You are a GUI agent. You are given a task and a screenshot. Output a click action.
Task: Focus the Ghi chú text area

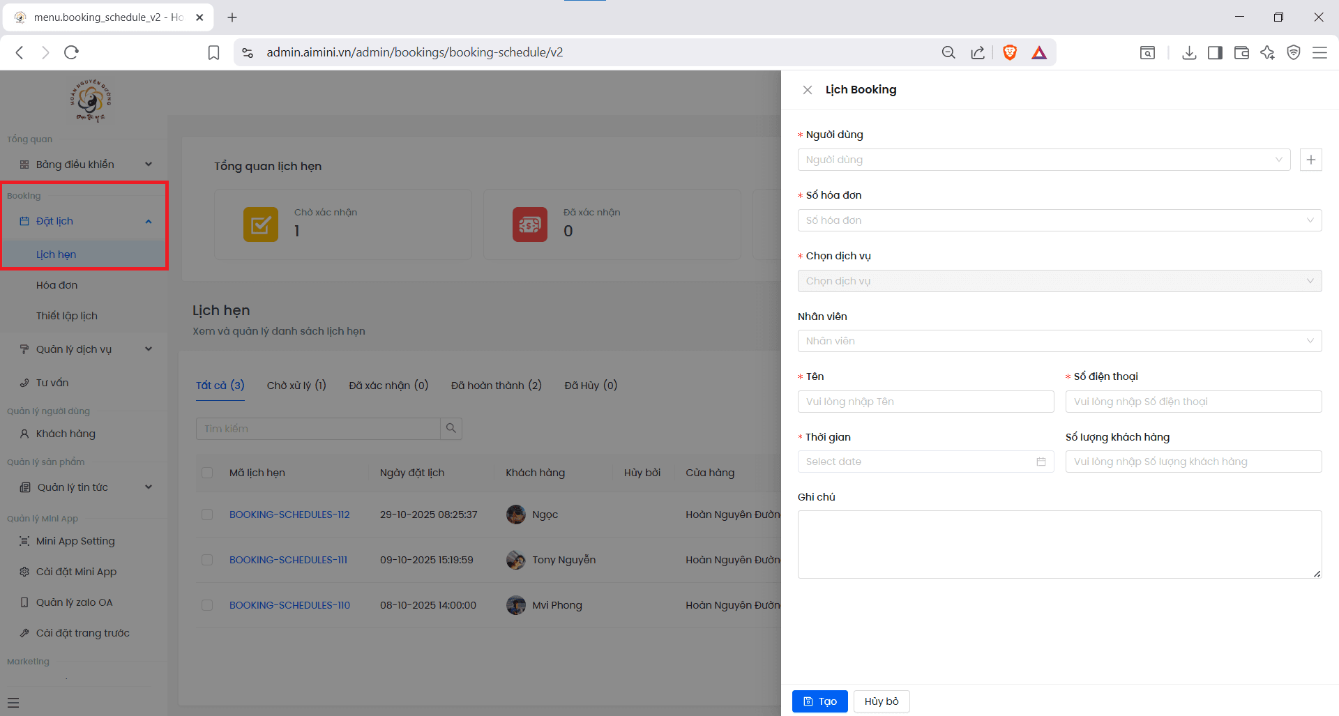(1059, 544)
